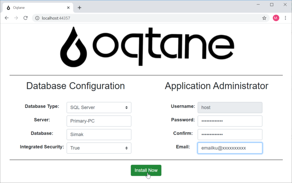
Task: Click the Email input field
Action: (230, 148)
